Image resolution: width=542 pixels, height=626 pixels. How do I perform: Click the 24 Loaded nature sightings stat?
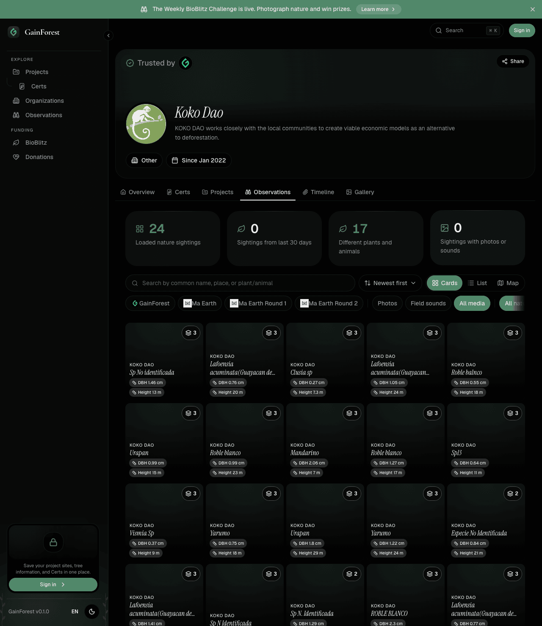(173, 239)
